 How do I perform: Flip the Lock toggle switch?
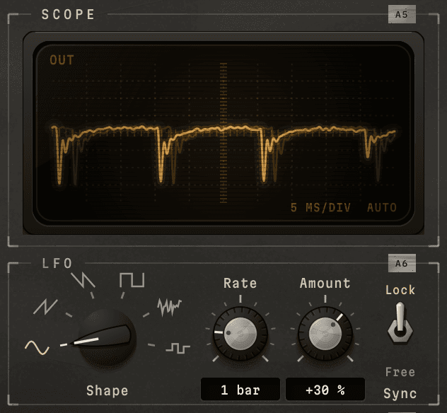(400, 322)
